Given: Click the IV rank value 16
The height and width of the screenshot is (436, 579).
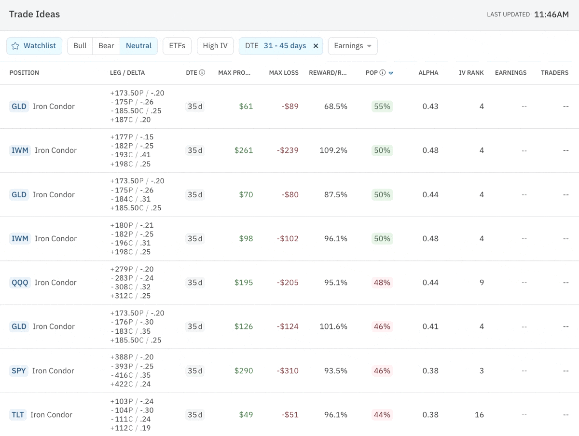Looking at the screenshot, I should [479, 415].
